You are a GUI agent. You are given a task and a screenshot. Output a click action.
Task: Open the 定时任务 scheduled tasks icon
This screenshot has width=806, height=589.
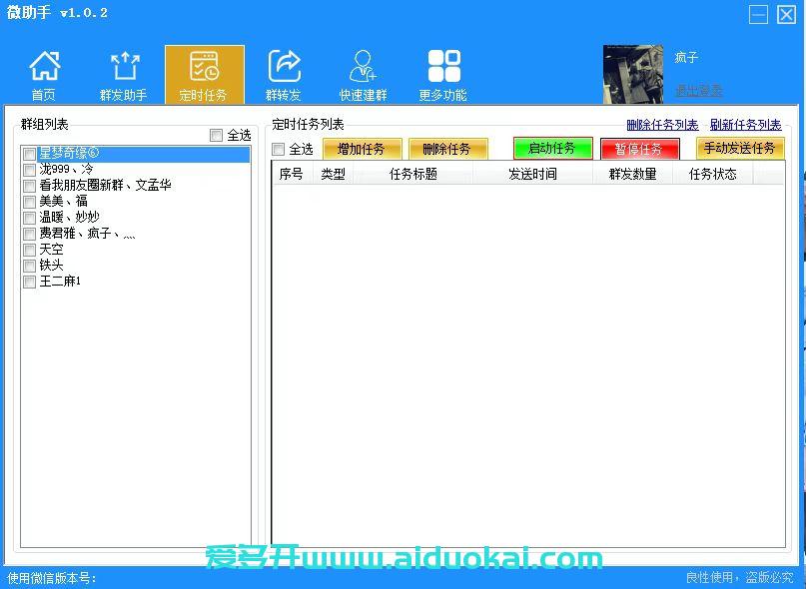(x=204, y=72)
